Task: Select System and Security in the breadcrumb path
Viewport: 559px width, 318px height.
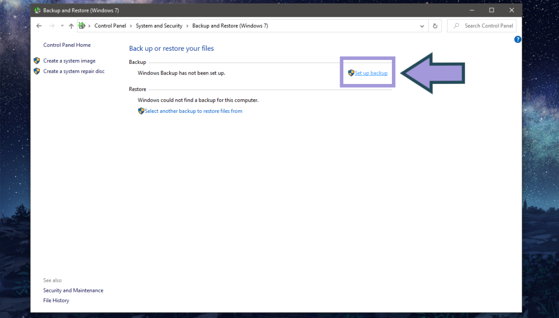Action: click(159, 26)
